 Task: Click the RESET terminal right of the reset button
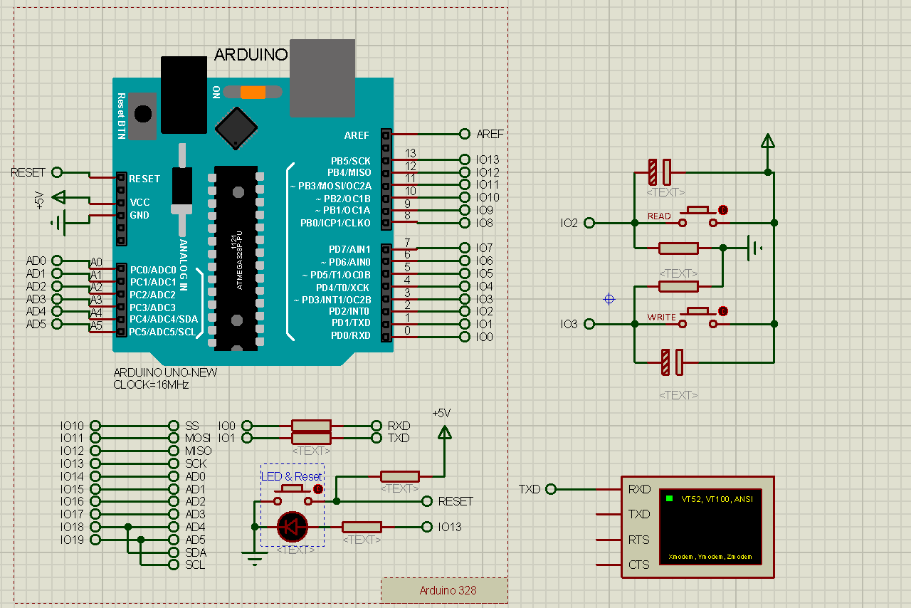coord(427,501)
